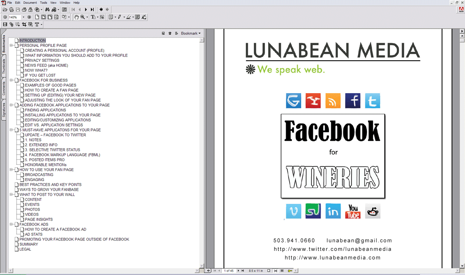The height and width of the screenshot is (275, 465).
Task: Open the Document menu
Action: (30, 3)
